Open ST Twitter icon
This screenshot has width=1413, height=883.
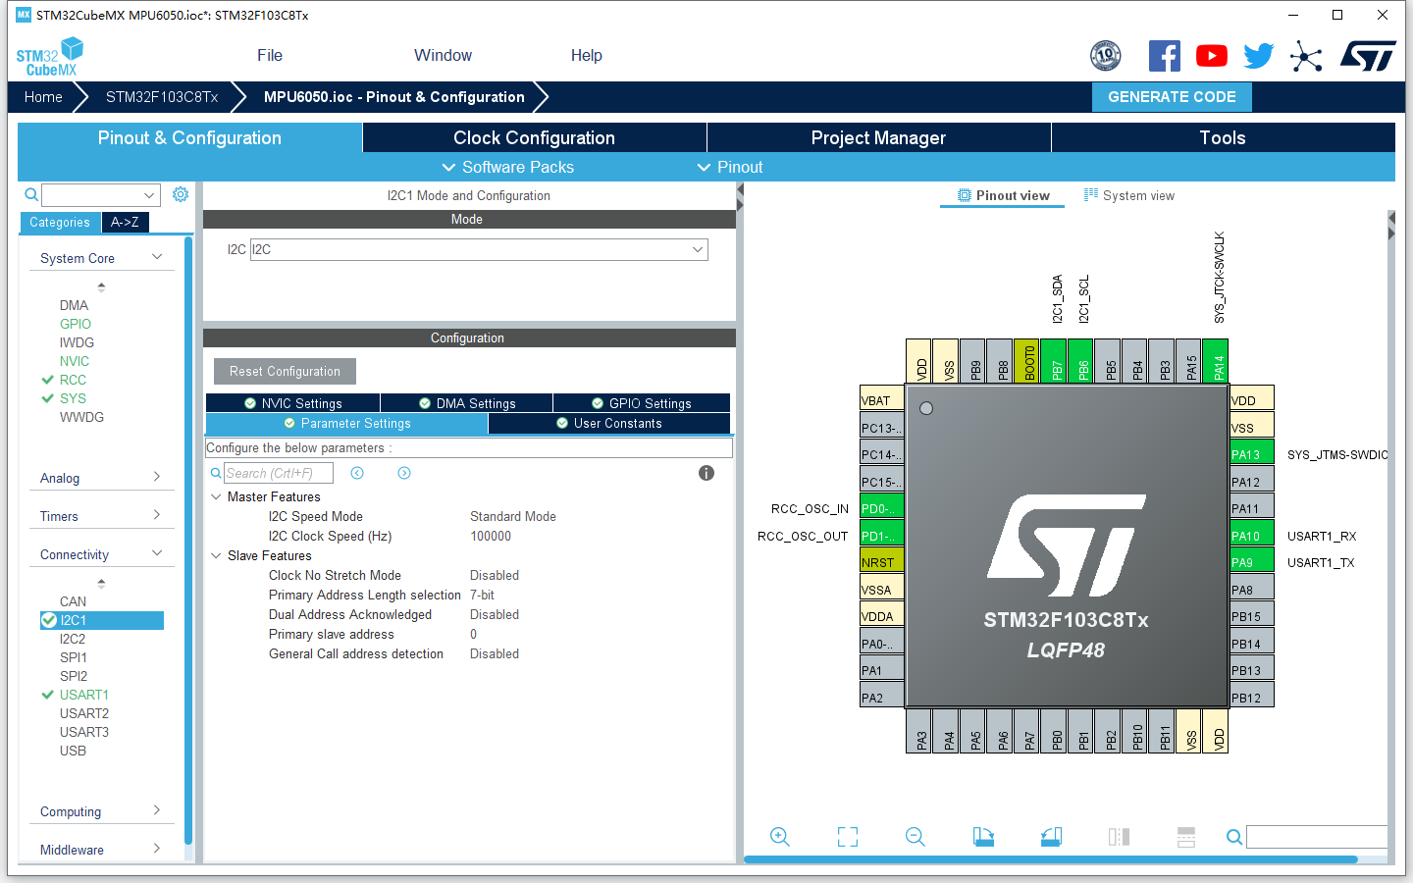pyautogui.click(x=1258, y=56)
